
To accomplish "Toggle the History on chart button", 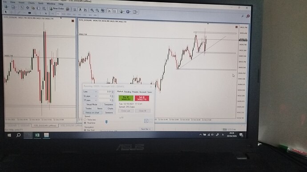I will click(x=93, y=113).
